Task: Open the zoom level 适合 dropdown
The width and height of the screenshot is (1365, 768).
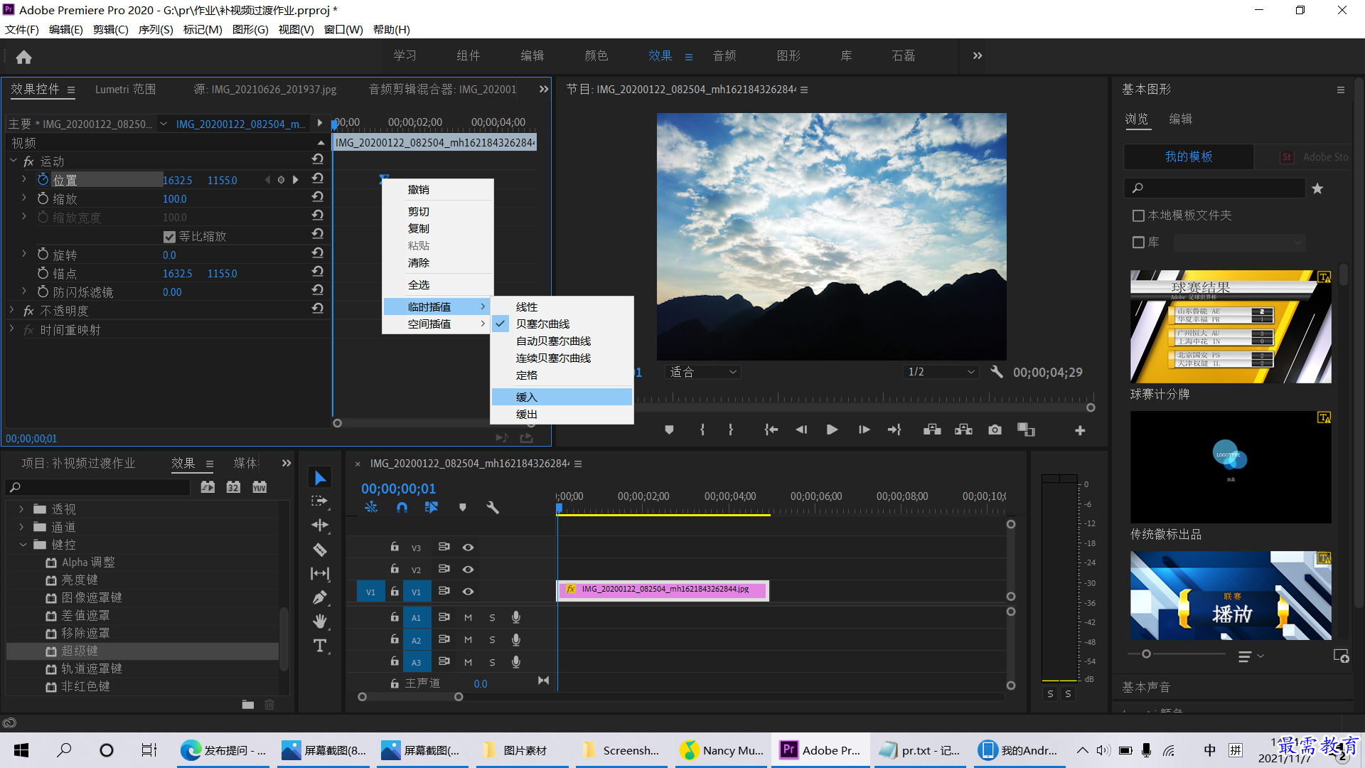Action: (702, 372)
